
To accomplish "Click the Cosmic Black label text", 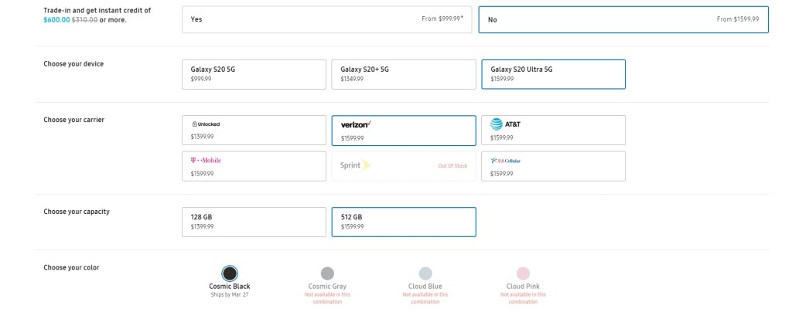I will 230,287.
